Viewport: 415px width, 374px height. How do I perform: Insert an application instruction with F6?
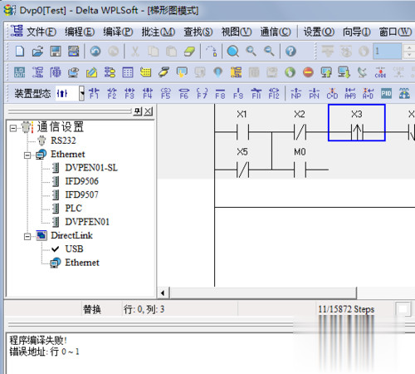point(184,93)
